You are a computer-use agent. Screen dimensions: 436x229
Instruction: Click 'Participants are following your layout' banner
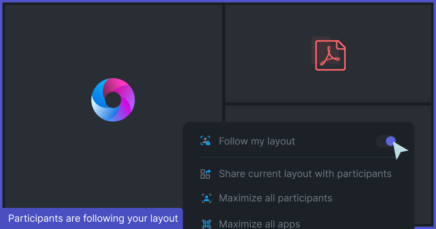(93, 218)
